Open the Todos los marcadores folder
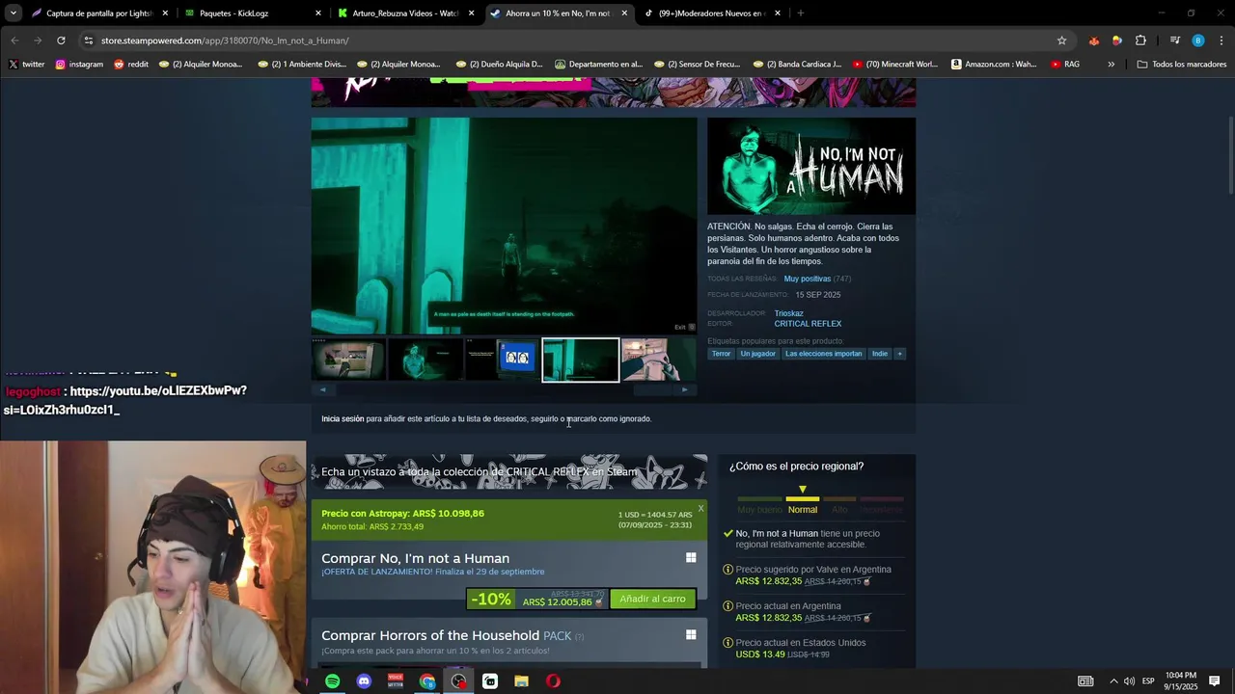1235x694 pixels. 1182,65
